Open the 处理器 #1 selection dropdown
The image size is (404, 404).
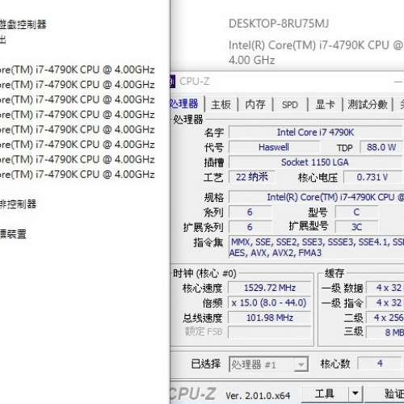(x=268, y=364)
